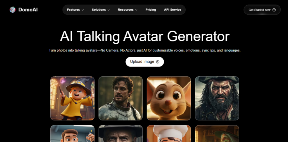Expand the Resources navigation dropdown

(x=127, y=10)
